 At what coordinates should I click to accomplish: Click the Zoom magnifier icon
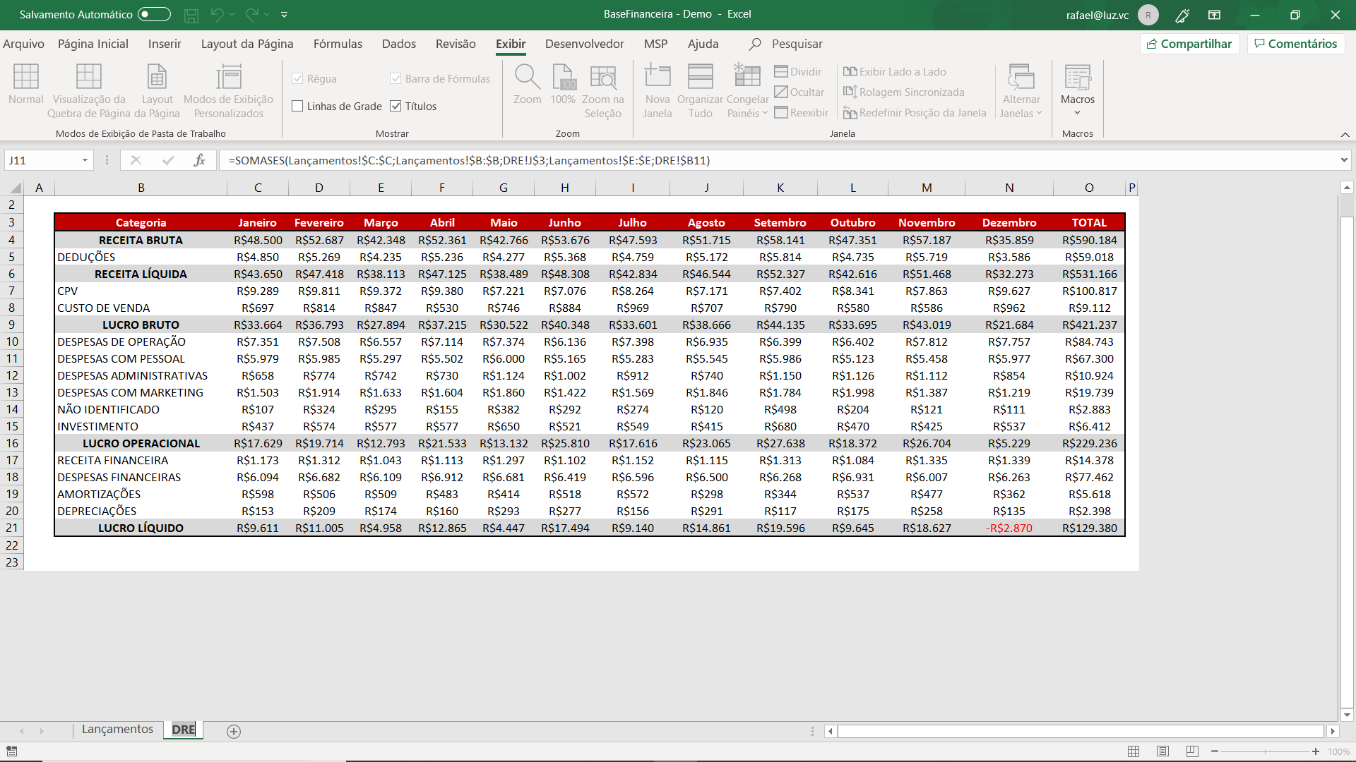click(x=527, y=78)
